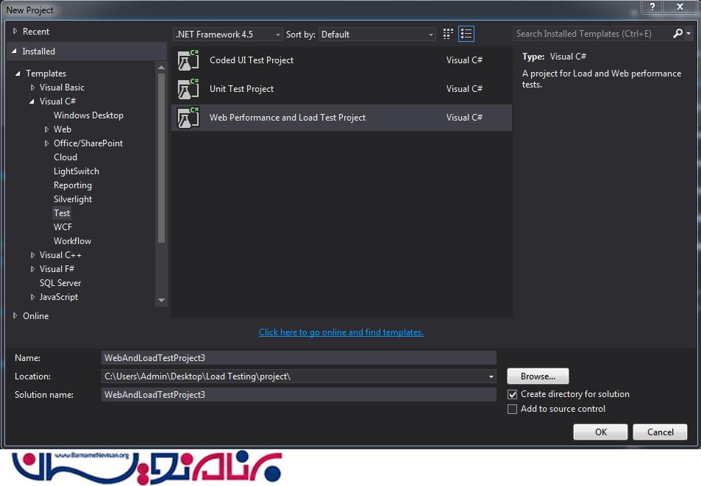Click the help question mark button
The width and height of the screenshot is (701, 486).
pyautogui.click(x=653, y=7)
